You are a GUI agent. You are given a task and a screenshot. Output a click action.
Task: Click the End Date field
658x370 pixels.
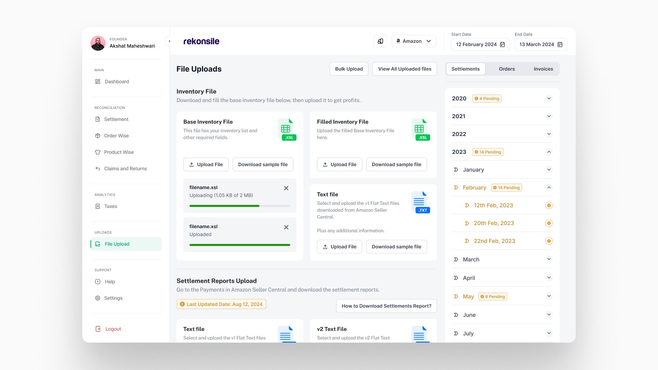540,45
